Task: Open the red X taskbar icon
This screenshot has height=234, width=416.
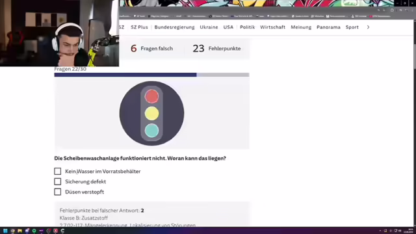Action: (55, 231)
